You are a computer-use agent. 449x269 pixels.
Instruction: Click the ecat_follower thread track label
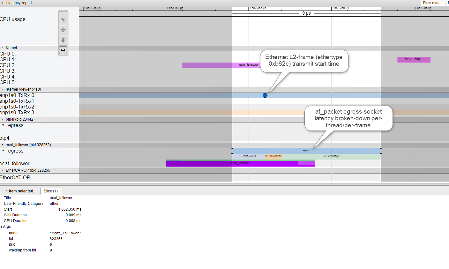click(15, 164)
